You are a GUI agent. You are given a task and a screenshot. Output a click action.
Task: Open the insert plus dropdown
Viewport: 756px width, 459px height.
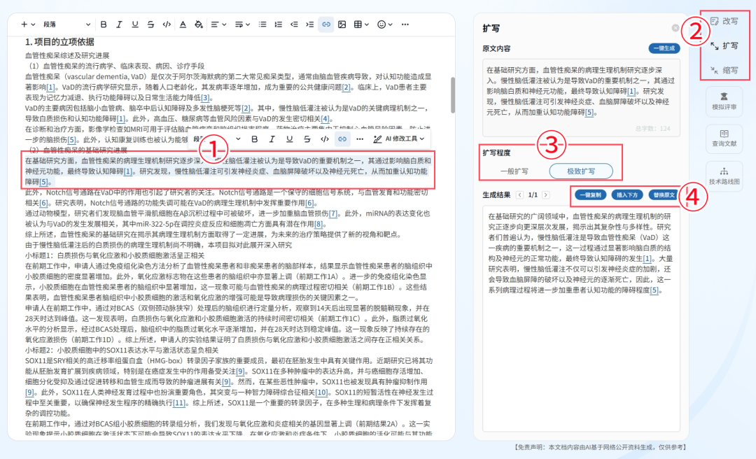[27, 24]
